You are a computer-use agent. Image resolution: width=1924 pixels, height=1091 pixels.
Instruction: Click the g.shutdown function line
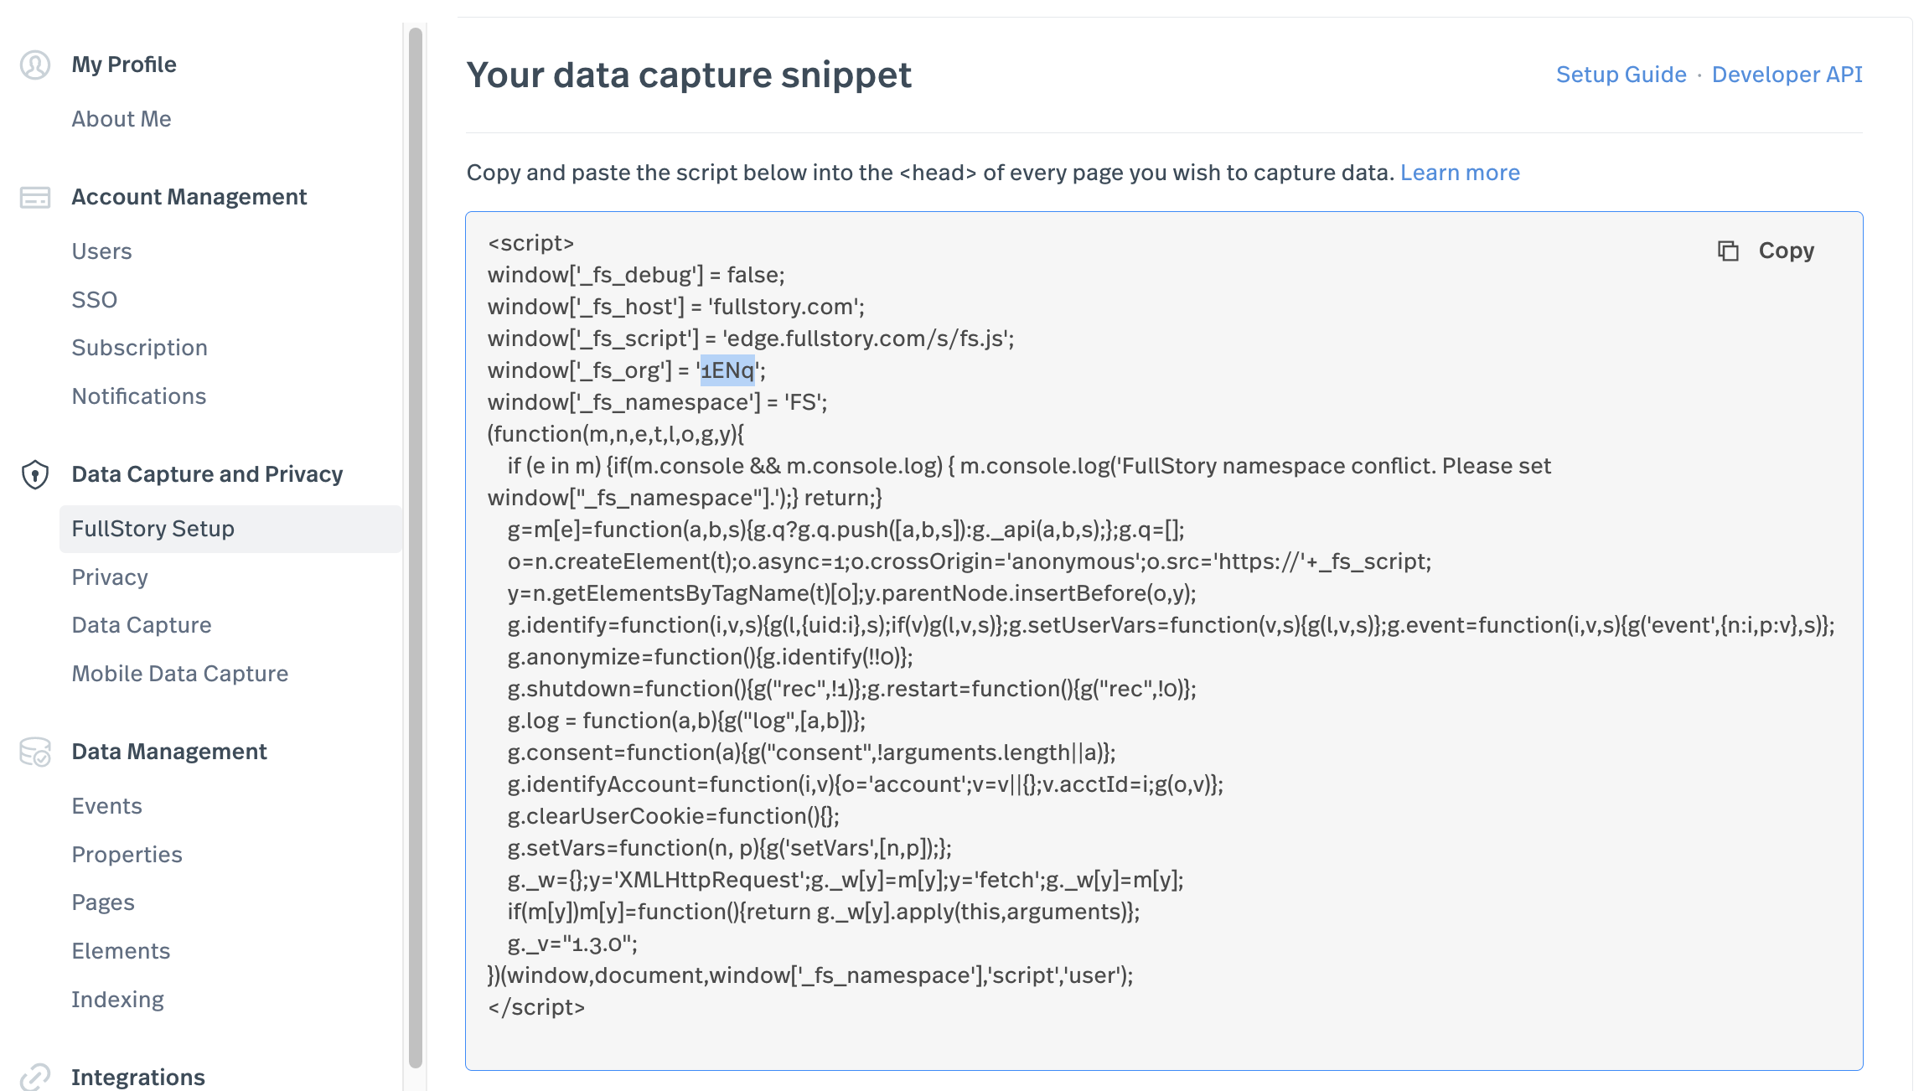[852, 689]
